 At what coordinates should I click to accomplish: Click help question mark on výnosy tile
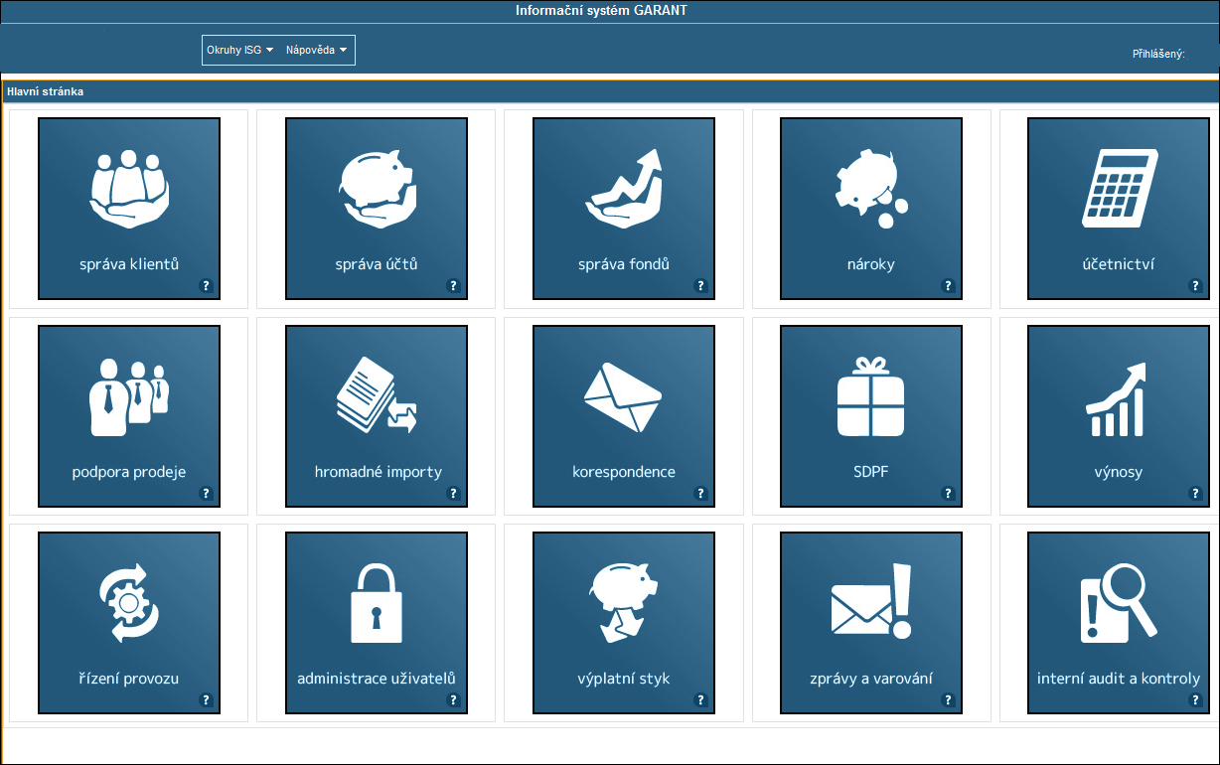(x=1196, y=493)
